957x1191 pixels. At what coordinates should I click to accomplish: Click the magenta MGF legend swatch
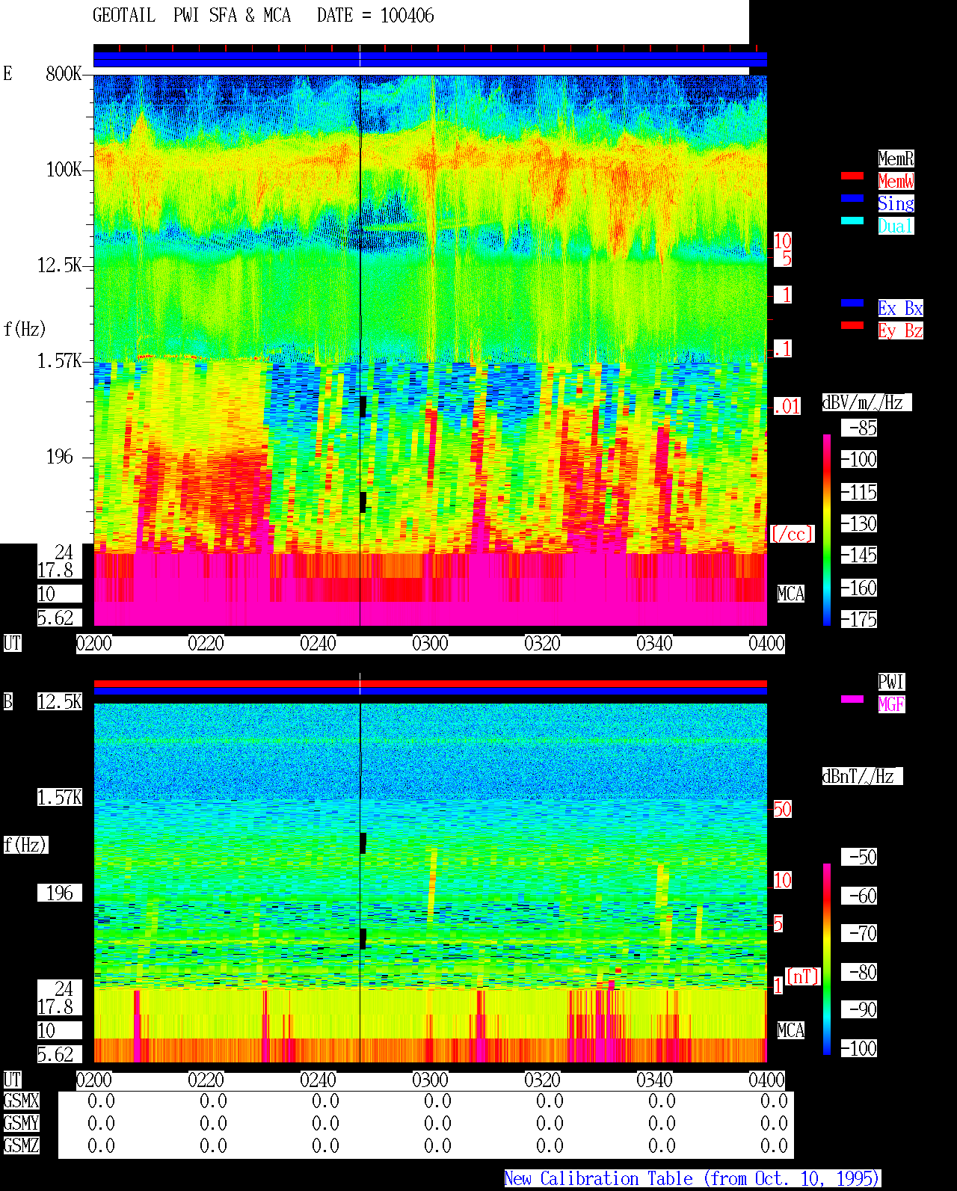(x=852, y=699)
